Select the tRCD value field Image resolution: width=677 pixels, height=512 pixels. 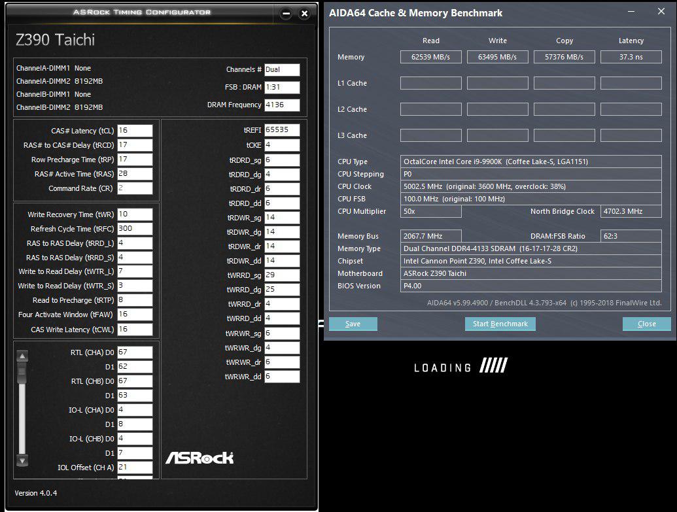coord(135,145)
